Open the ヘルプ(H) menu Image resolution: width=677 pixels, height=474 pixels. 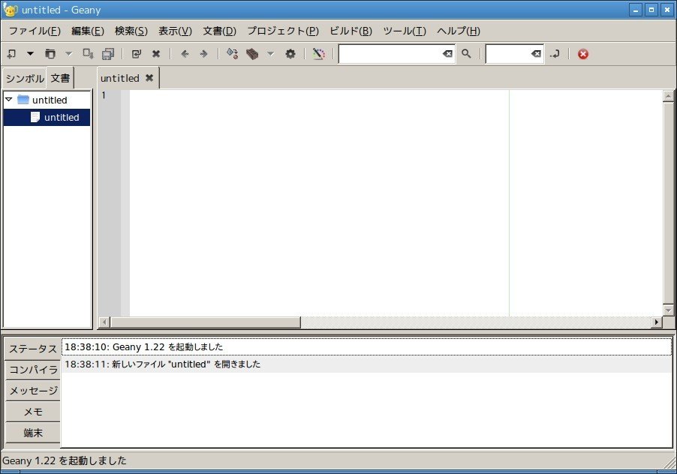point(459,31)
